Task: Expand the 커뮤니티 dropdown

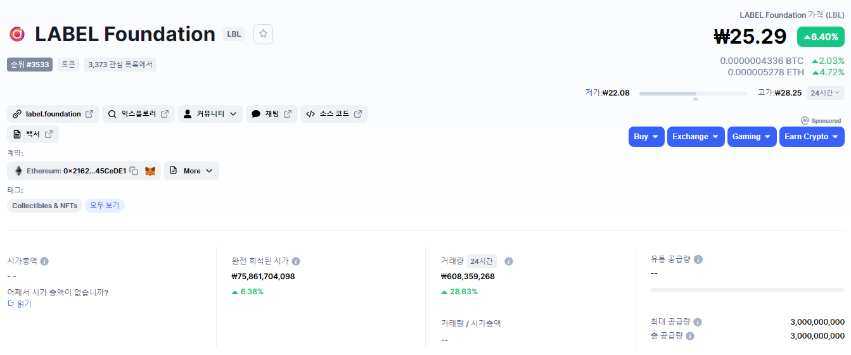Action: tap(210, 114)
